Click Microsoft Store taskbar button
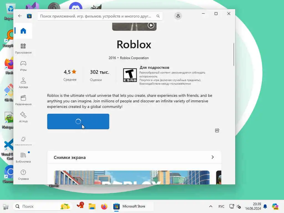Image resolution: width=284 pixels, height=213 pixels. (x=132, y=206)
